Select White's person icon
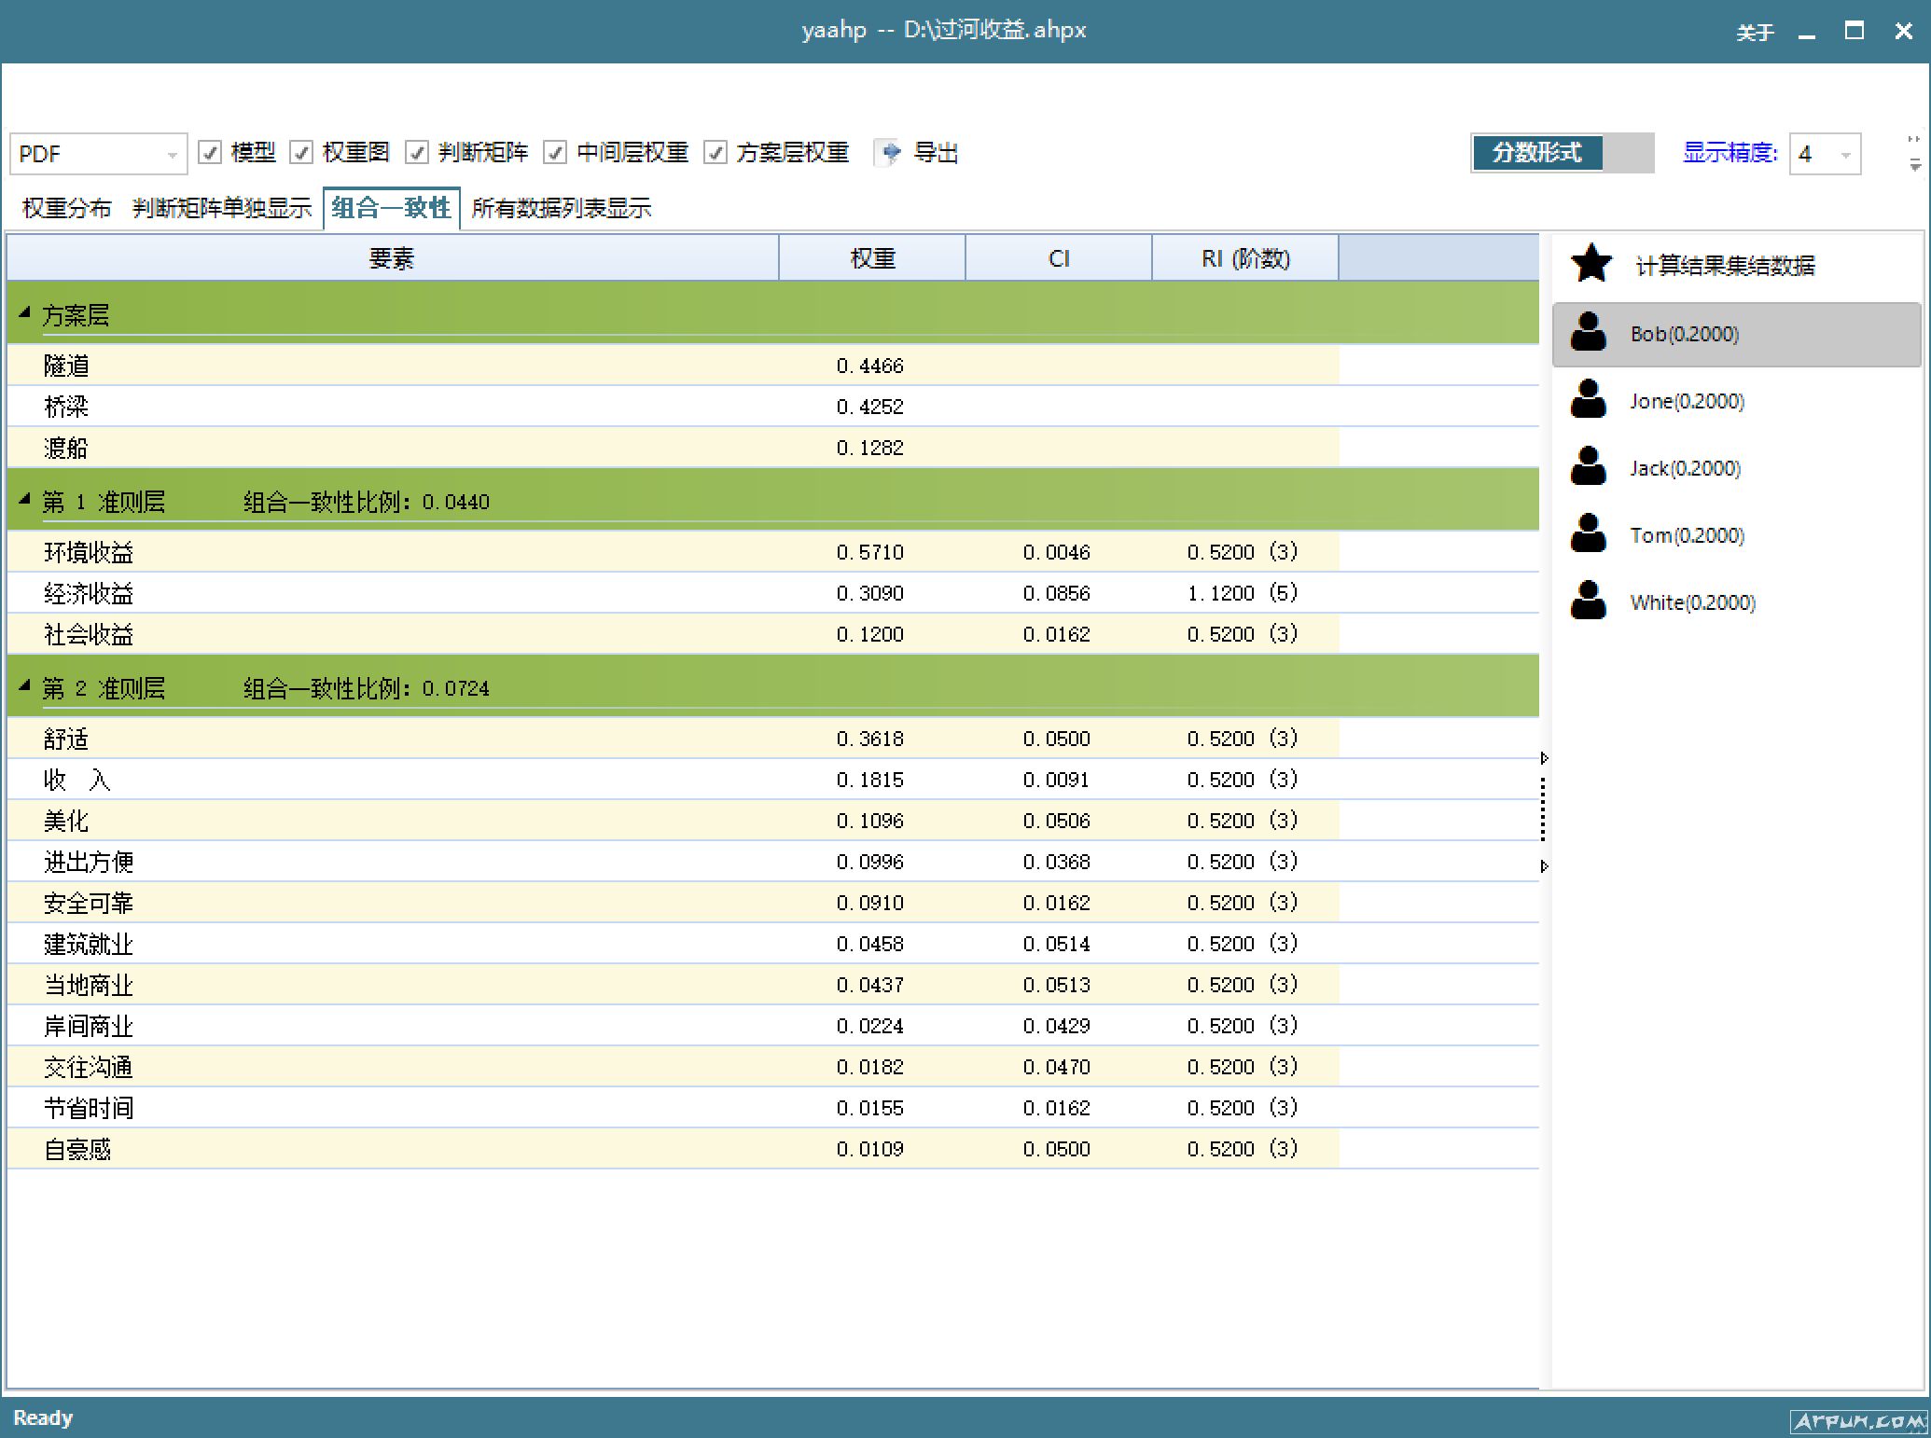 (1588, 601)
